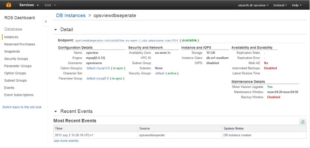Click the Configuration Details heading
Image resolution: width=310 pixels, height=148 pixels.
(x=75, y=48)
